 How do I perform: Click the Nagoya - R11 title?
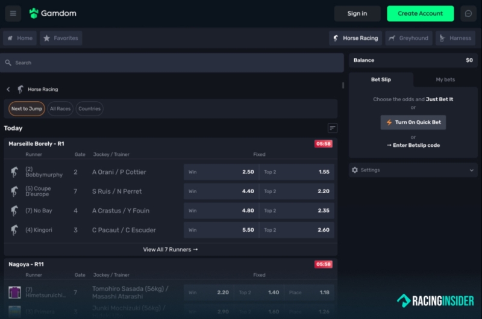click(x=26, y=264)
